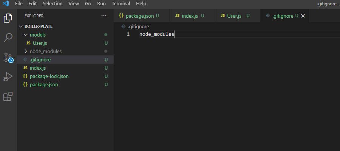Click the JS icon beside index.js in the explorer
Screen dimensions: 340x151
coord(26,68)
